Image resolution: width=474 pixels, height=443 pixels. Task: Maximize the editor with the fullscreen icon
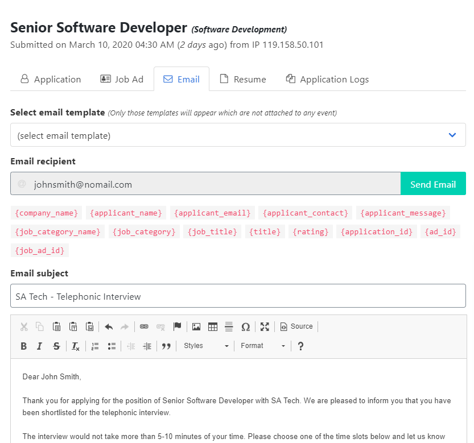point(265,326)
